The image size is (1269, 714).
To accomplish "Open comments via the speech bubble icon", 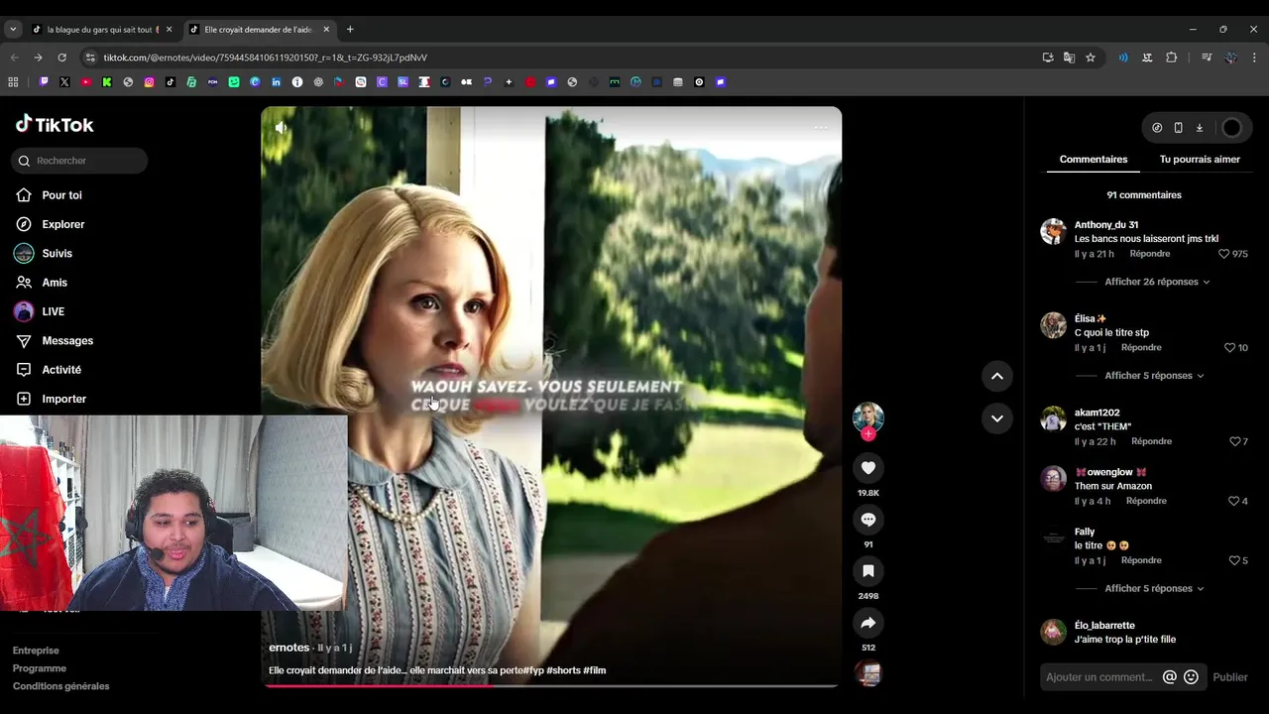I will 868,519.
